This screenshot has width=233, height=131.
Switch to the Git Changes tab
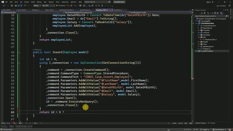coord(211,123)
